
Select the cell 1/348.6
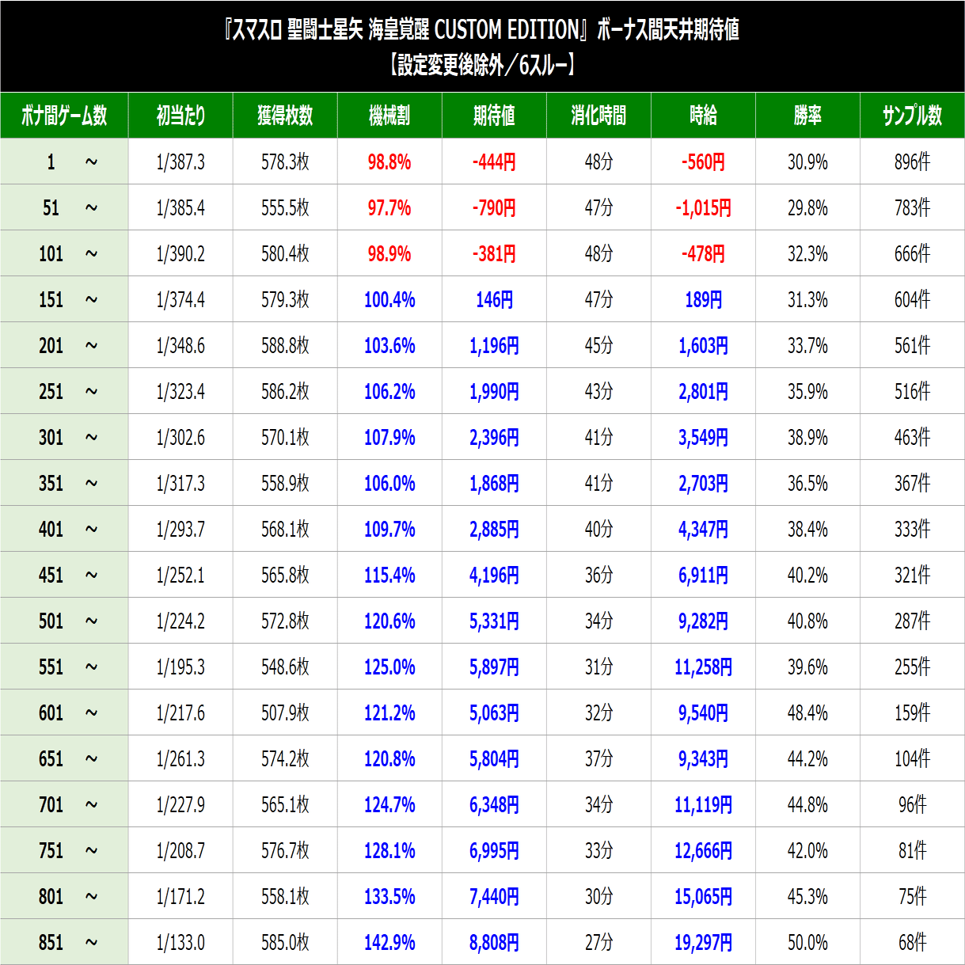pyautogui.click(x=180, y=346)
